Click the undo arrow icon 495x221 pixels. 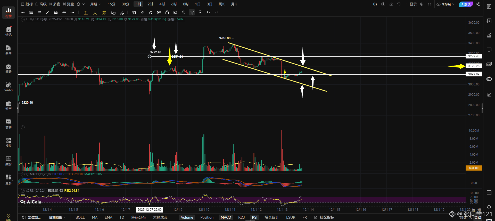208,12
